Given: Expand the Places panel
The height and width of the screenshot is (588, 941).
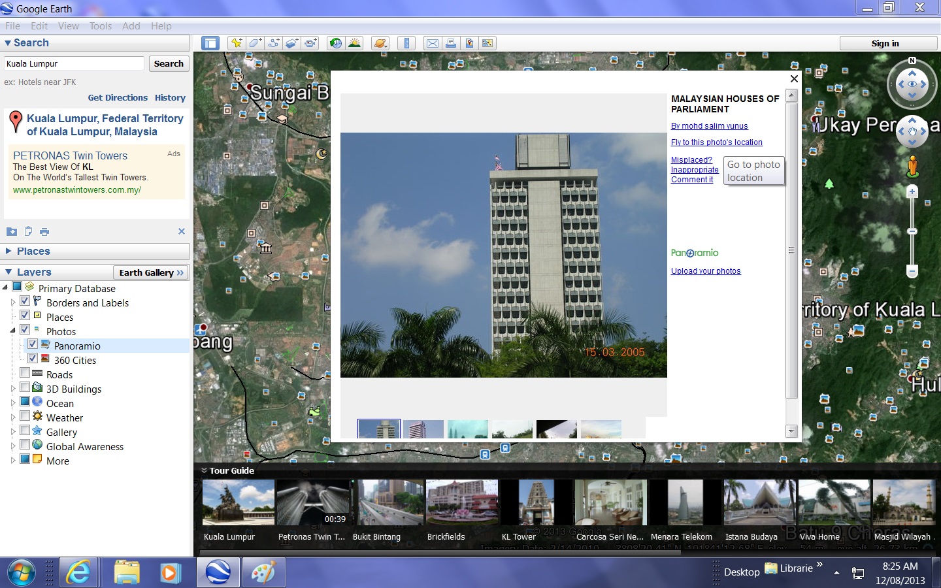Looking at the screenshot, I should pyautogui.click(x=8, y=251).
